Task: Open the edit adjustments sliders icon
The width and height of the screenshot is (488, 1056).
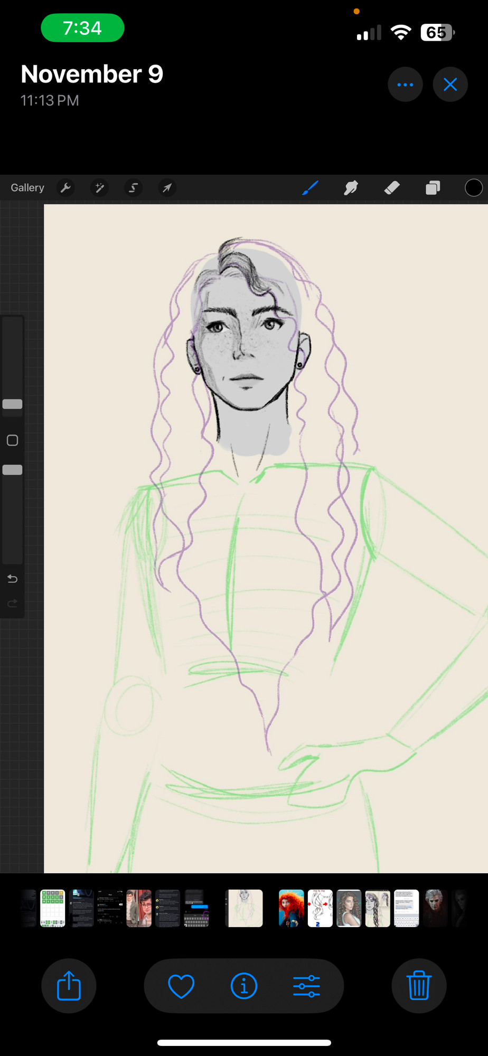Action: [x=307, y=986]
